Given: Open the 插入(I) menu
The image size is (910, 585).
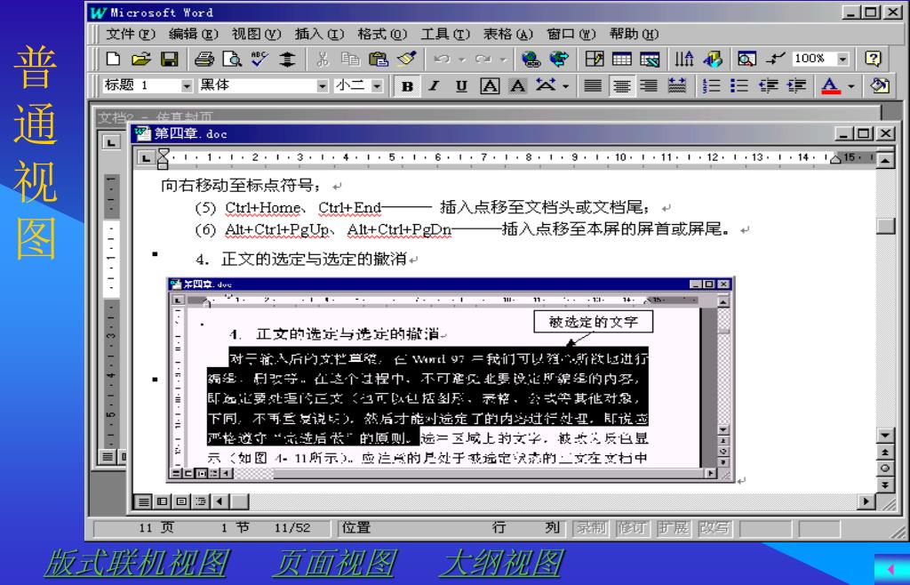Looking at the screenshot, I should coord(319,35).
